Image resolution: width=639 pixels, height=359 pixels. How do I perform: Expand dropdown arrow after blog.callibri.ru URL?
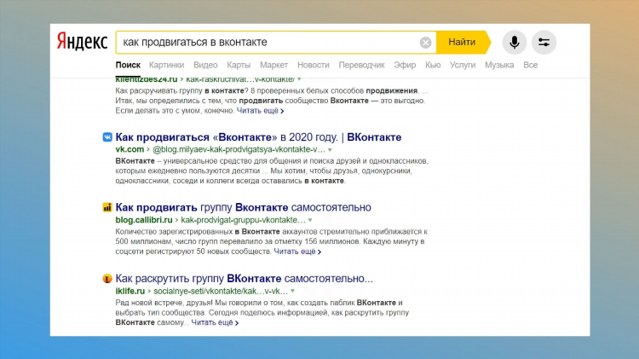coord(310,220)
